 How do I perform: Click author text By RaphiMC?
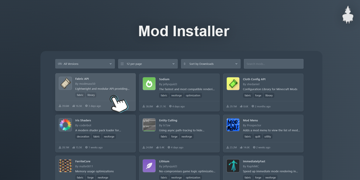252,166
